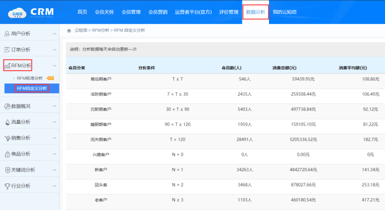Viewport: 385px width, 210px height.
Task: Click the HOT badge beside RFM标准分析
Action: pyautogui.click(x=50, y=78)
